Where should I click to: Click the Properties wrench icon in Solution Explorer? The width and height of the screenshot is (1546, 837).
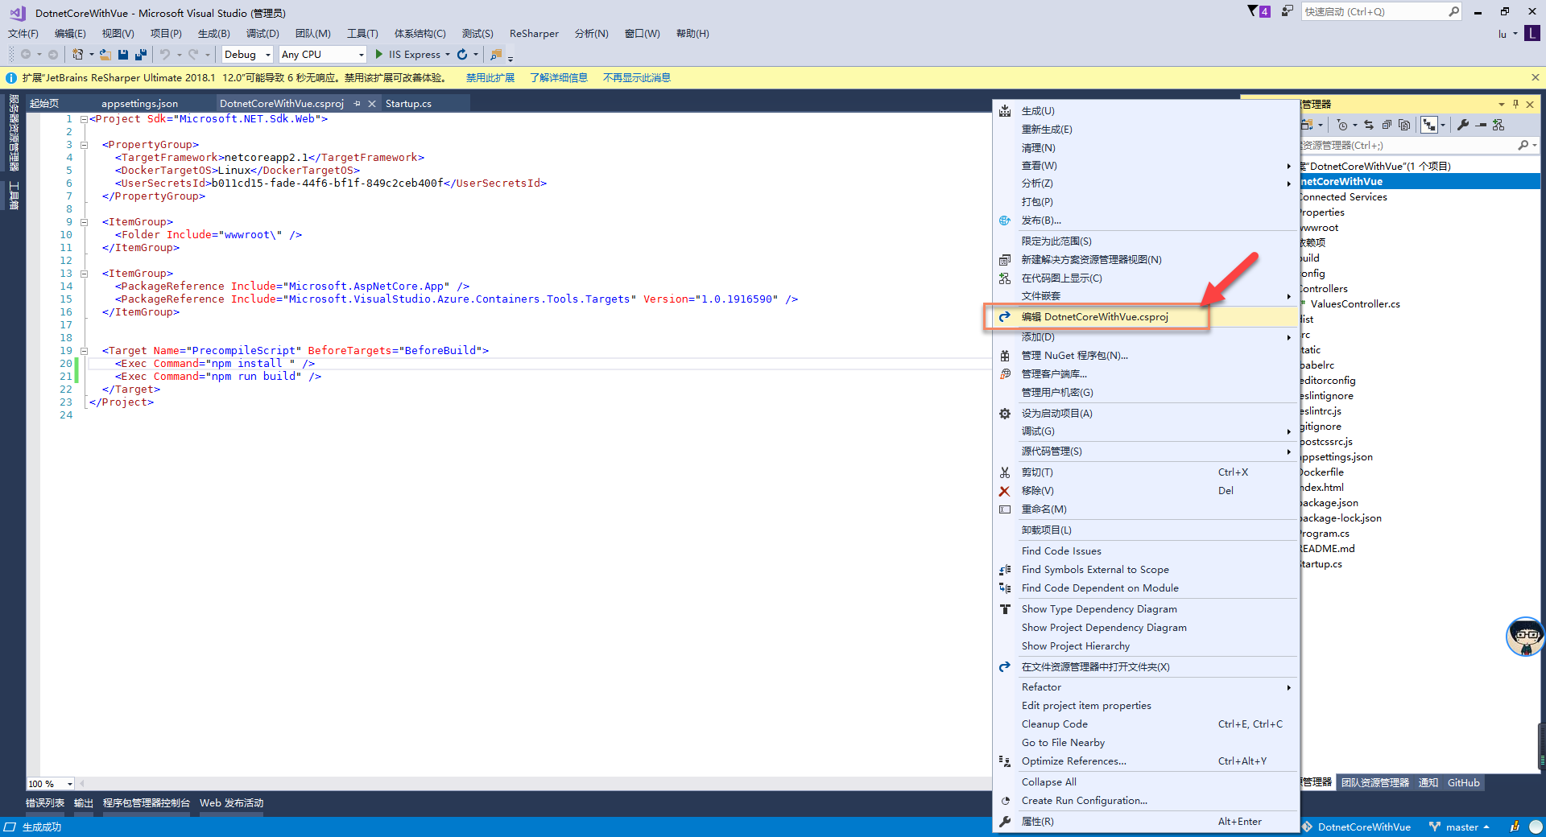1463,125
